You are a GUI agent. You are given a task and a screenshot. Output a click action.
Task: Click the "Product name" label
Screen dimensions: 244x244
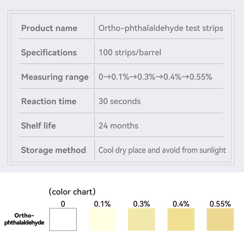49,28
